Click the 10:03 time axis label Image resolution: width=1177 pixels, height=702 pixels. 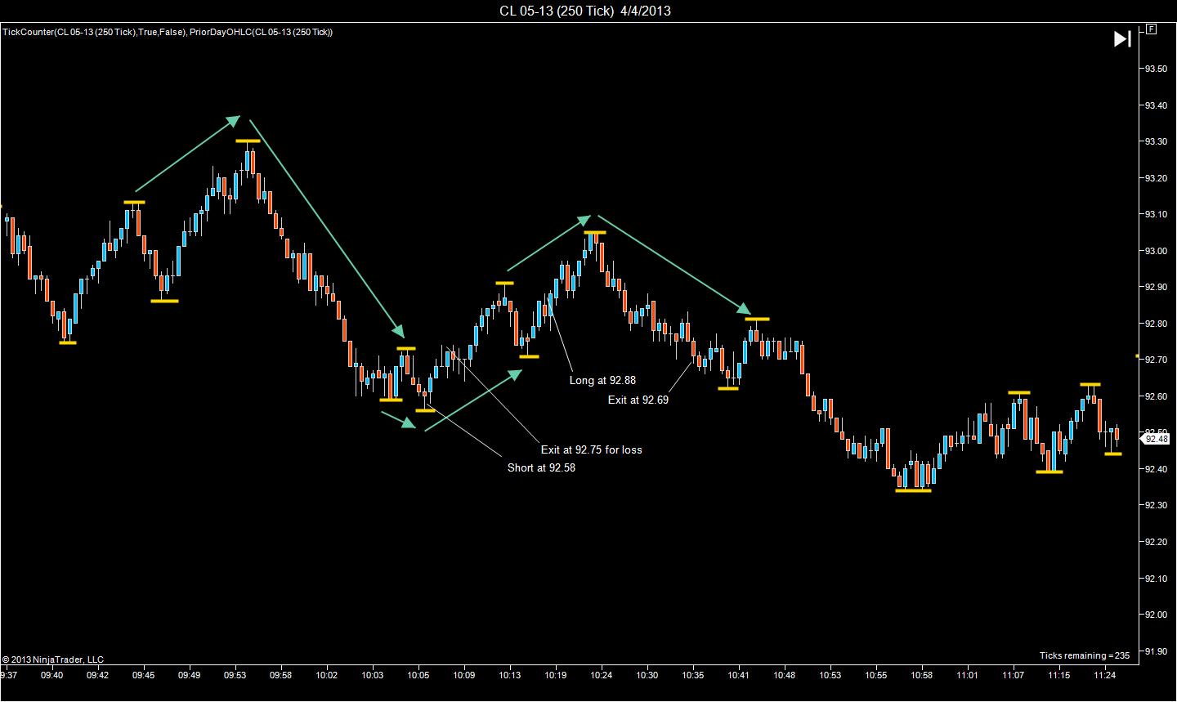(373, 676)
